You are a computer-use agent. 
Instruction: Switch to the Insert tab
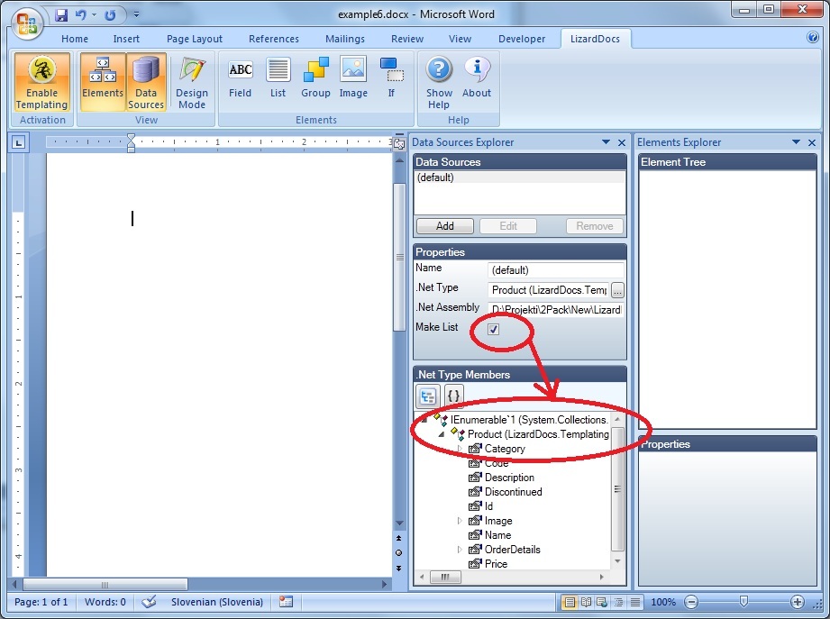click(x=126, y=39)
